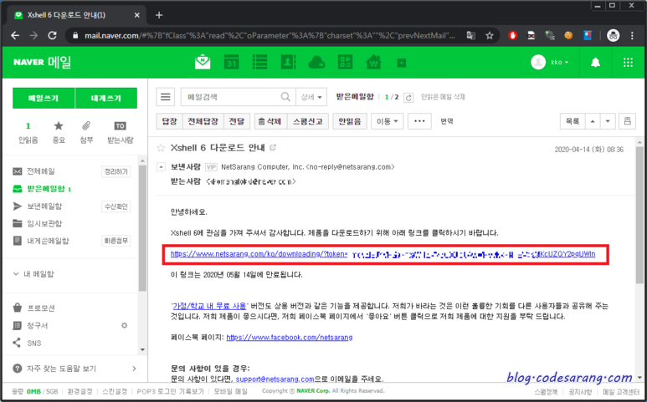Viewport: 647px width, 402px height.
Task: Click the 삭제 delete button
Action: pos(270,121)
